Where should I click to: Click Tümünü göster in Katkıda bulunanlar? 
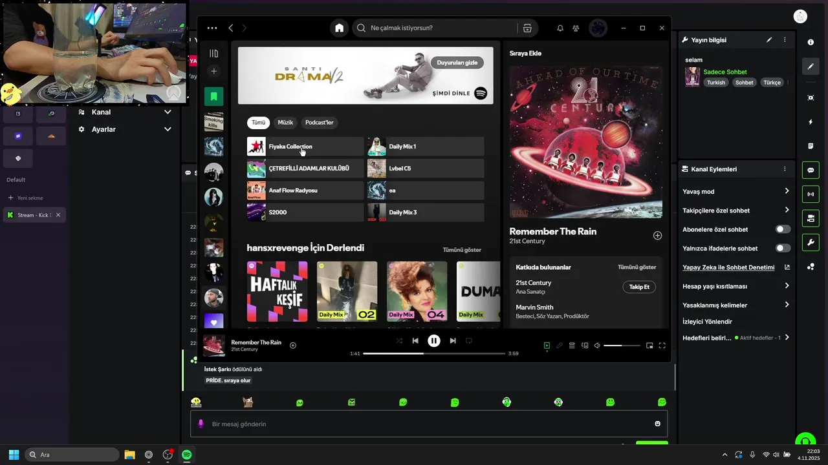click(x=637, y=267)
